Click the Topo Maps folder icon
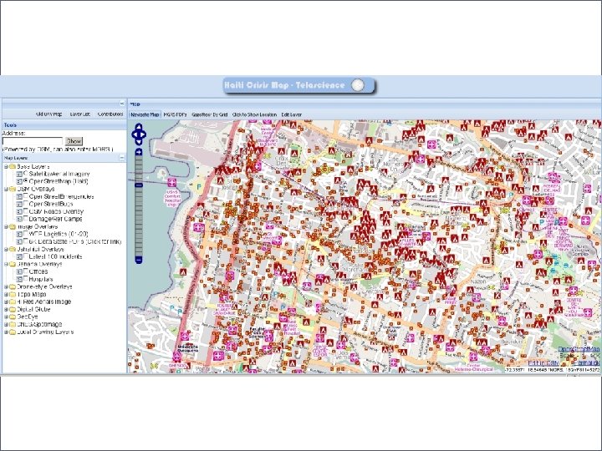The height and width of the screenshot is (451, 602). pos(13,294)
